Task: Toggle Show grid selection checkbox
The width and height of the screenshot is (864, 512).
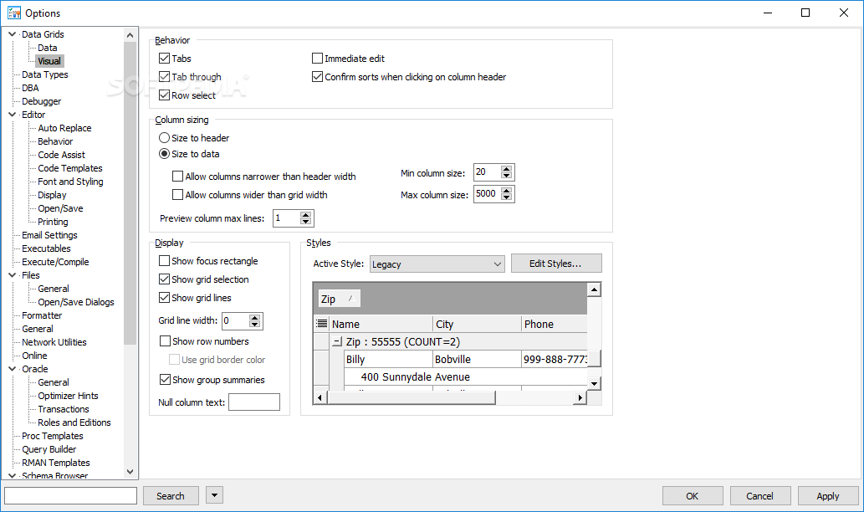Action: (164, 279)
